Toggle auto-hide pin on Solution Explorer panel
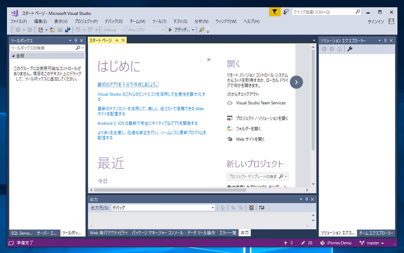 coord(385,41)
